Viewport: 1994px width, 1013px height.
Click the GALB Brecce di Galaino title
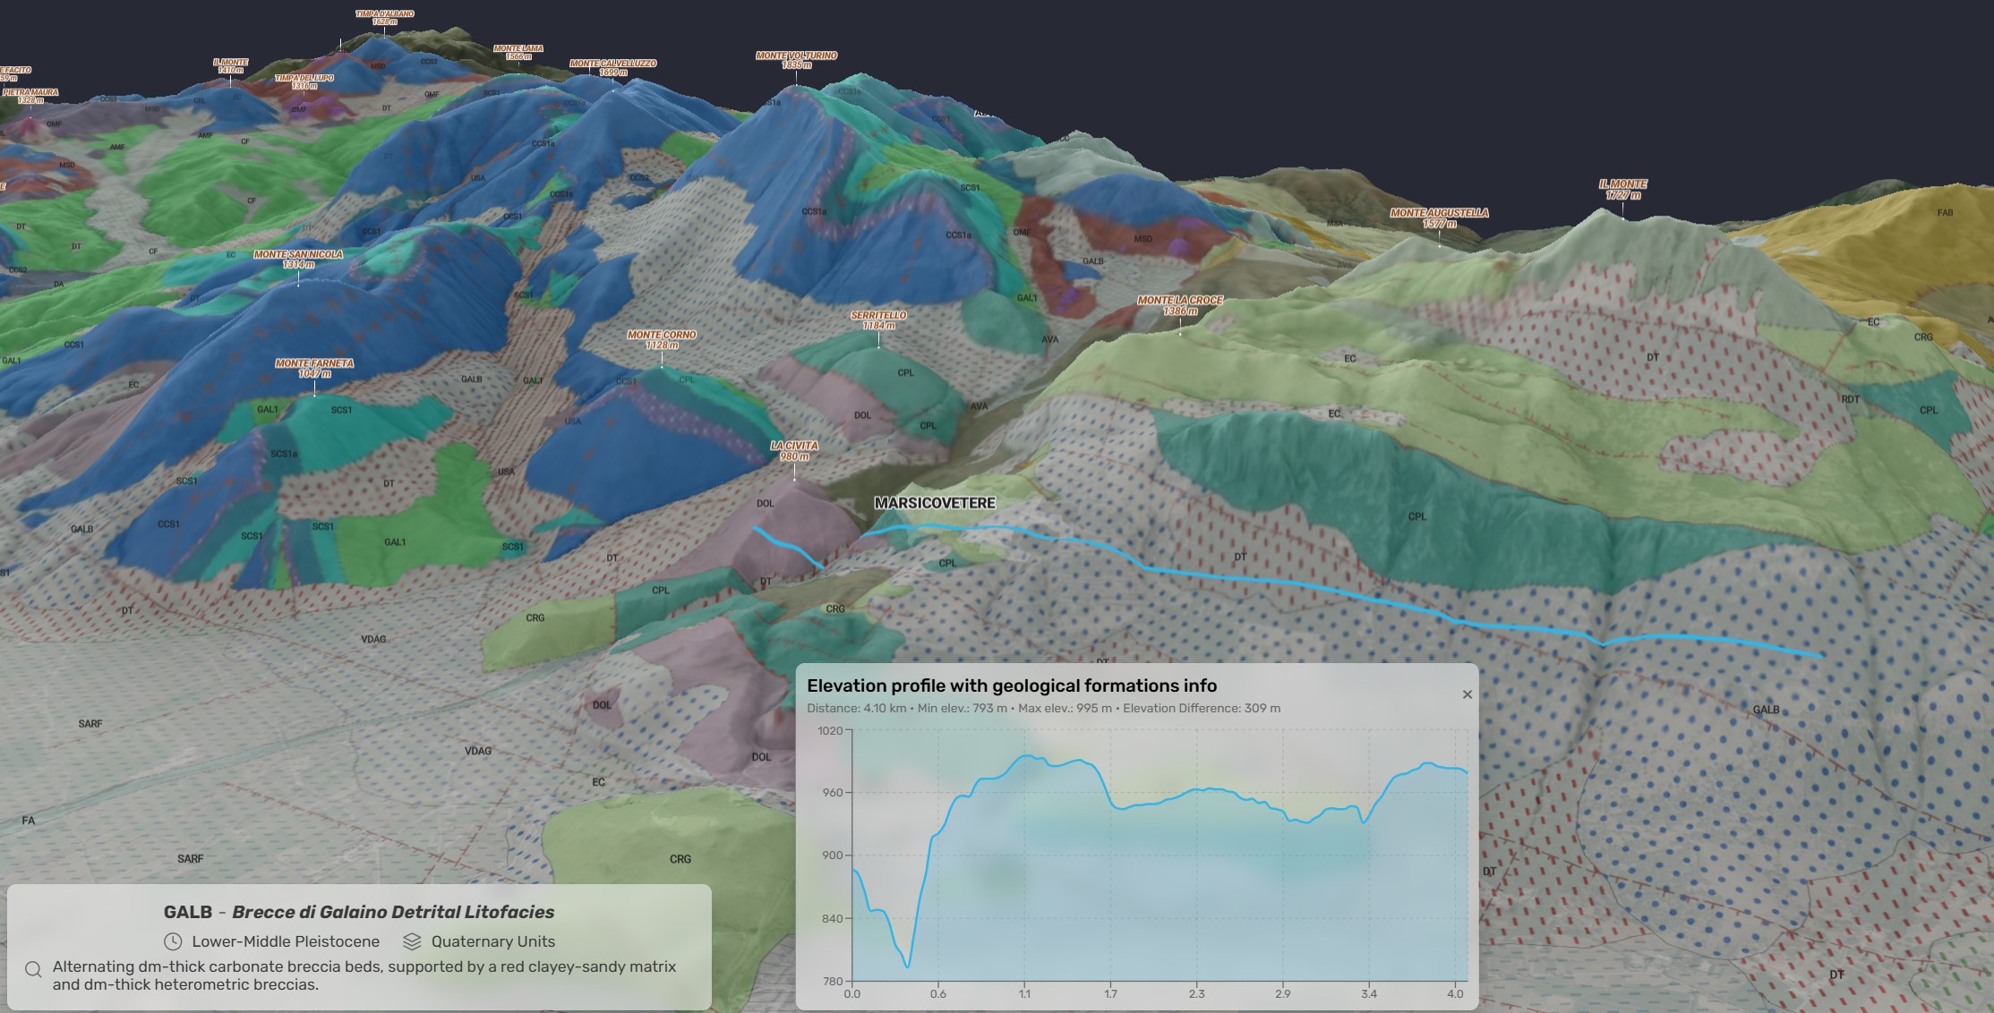tap(358, 912)
